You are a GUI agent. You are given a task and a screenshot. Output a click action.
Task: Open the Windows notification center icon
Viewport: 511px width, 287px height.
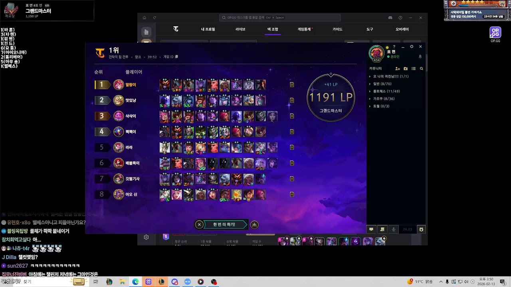point(502,282)
